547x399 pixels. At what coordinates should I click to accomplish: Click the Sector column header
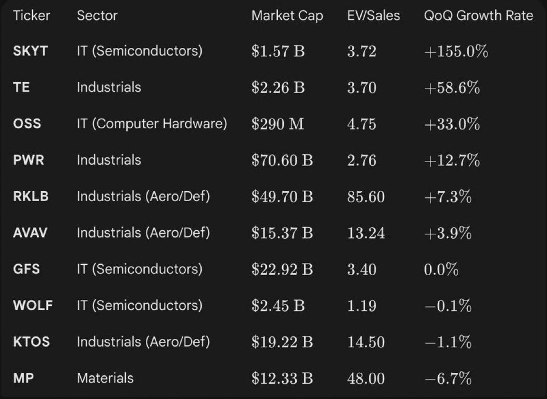tap(97, 16)
